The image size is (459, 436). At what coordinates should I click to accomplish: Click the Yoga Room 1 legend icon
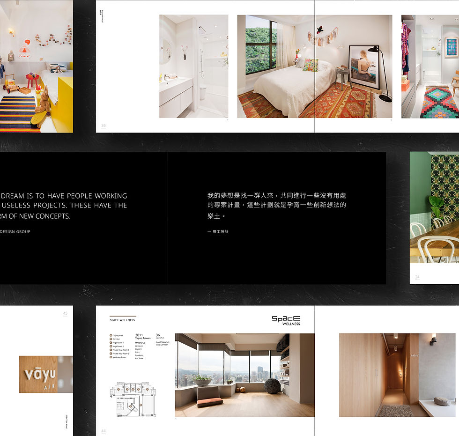(x=111, y=342)
